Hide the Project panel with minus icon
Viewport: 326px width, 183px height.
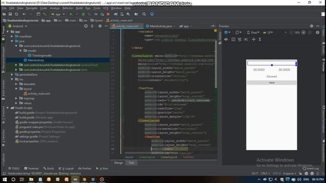[106, 26]
